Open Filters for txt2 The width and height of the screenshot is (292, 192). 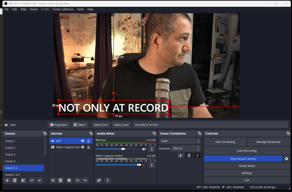pos(80,125)
